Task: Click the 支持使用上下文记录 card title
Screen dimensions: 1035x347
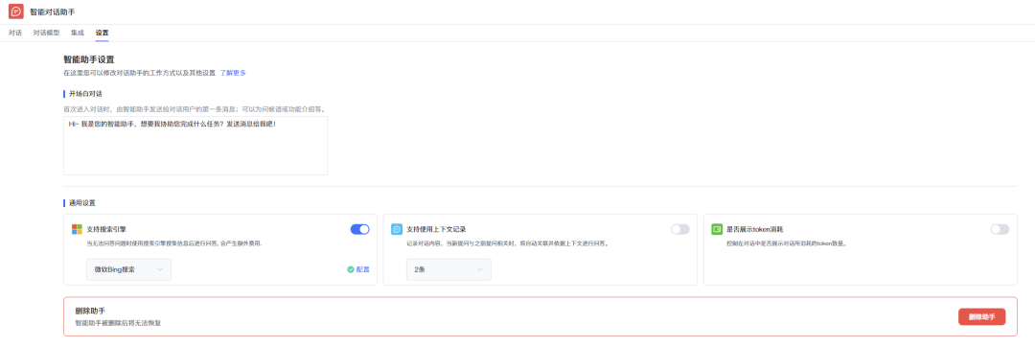Action: point(436,229)
